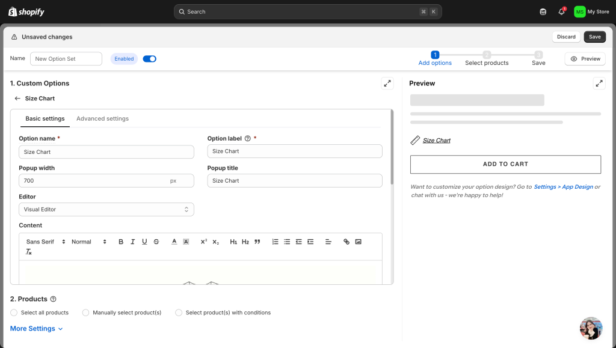Open the Editor dropdown showing Visual Editor
Image resolution: width=616 pixels, height=348 pixels.
(106, 209)
